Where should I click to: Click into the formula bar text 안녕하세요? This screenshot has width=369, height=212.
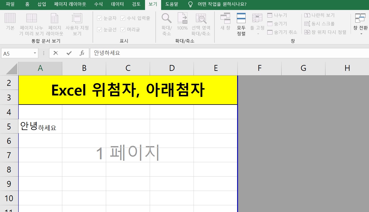(107, 53)
